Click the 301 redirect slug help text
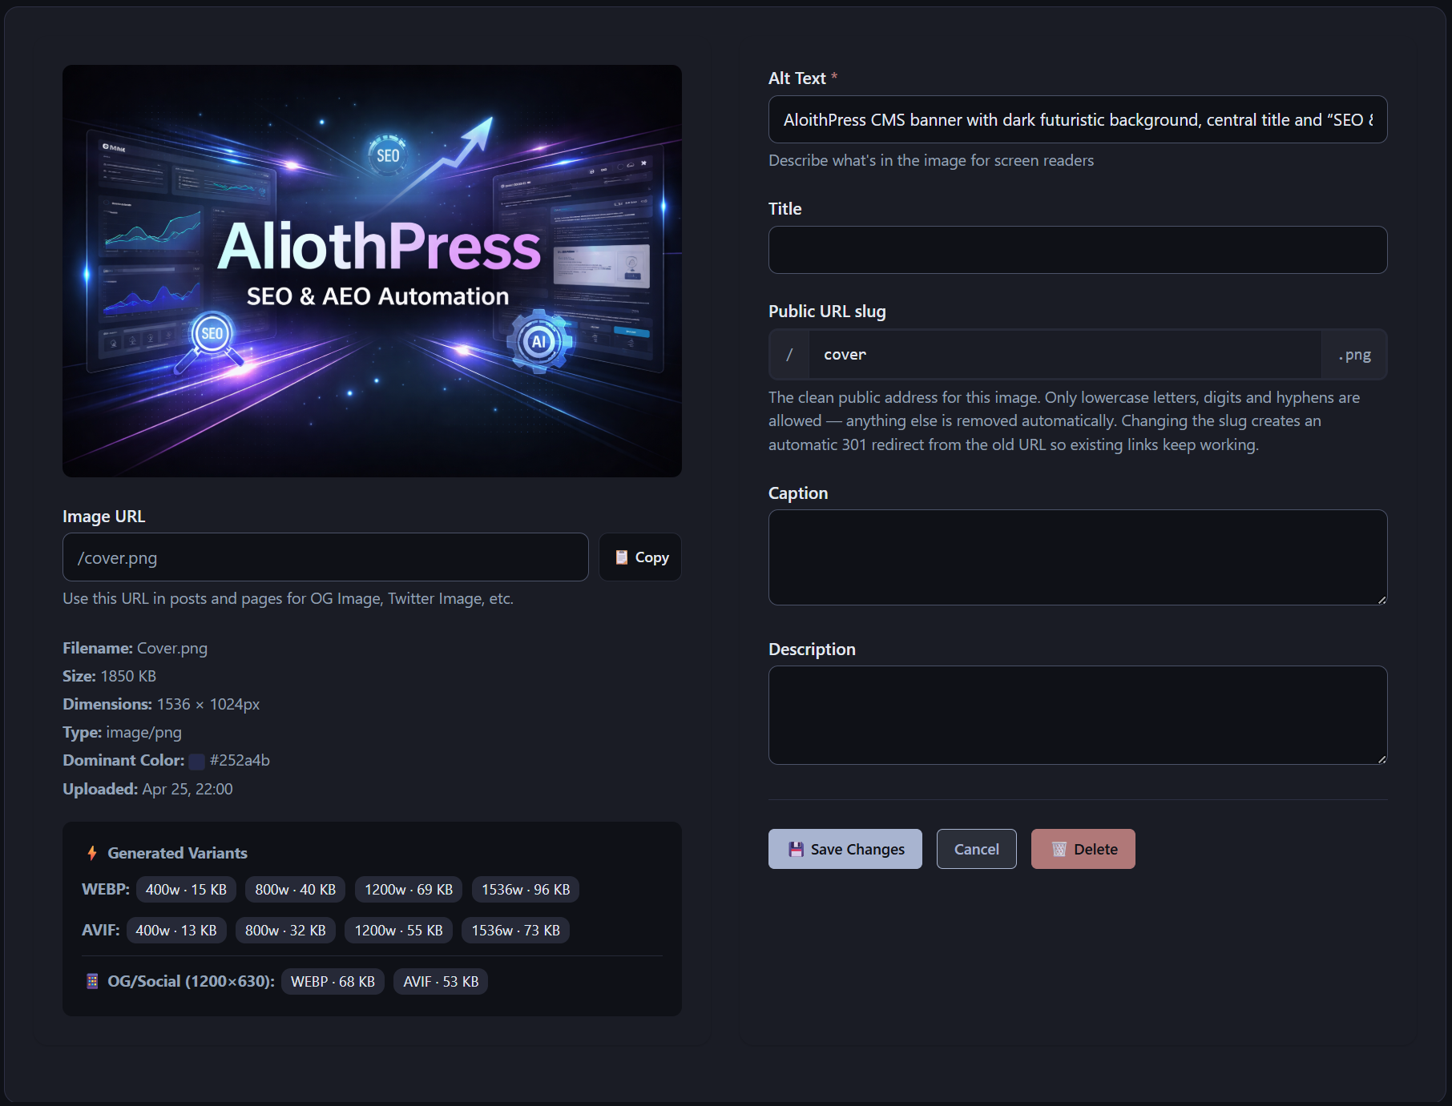Viewport: 1452px width, 1106px height. point(1064,420)
